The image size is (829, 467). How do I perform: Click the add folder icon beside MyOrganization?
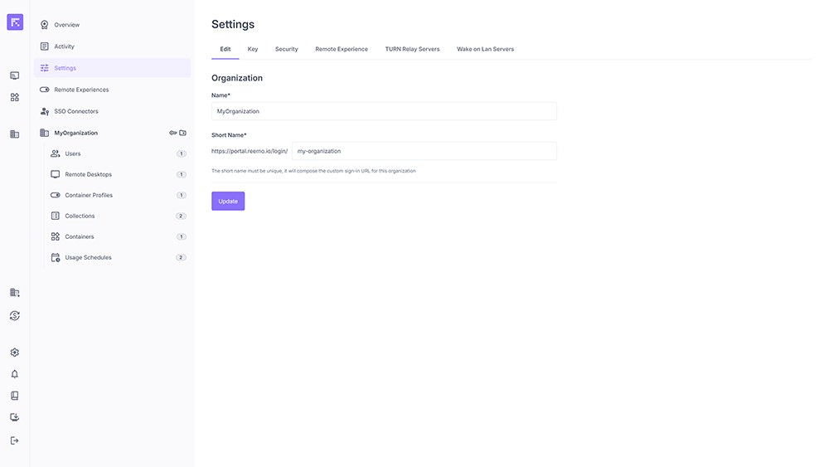183,133
